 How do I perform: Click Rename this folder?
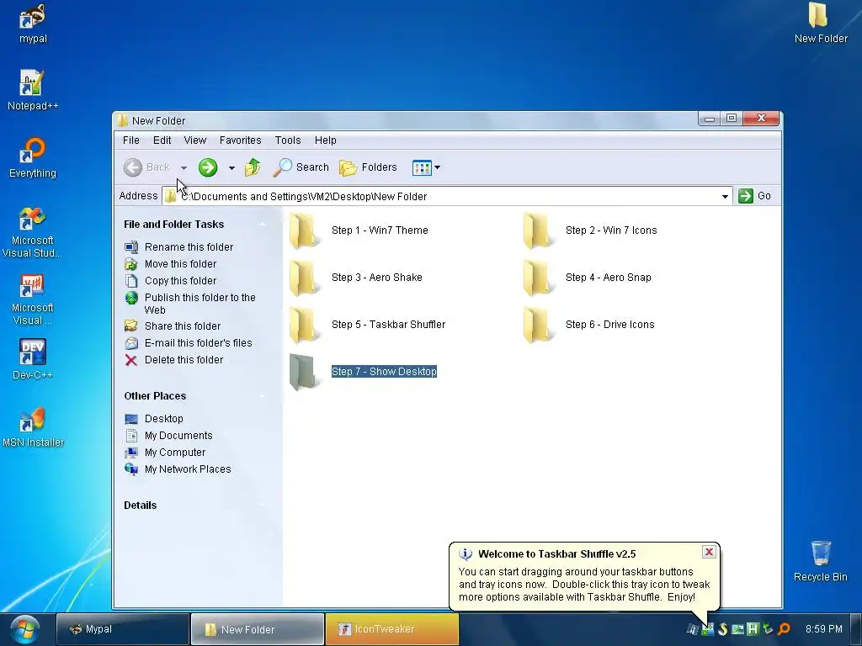tap(189, 247)
